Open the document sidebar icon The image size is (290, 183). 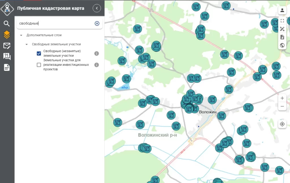7,68
